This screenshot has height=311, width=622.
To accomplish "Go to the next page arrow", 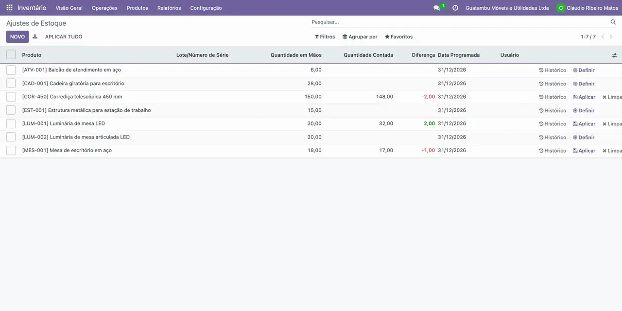I will [611, 36].
